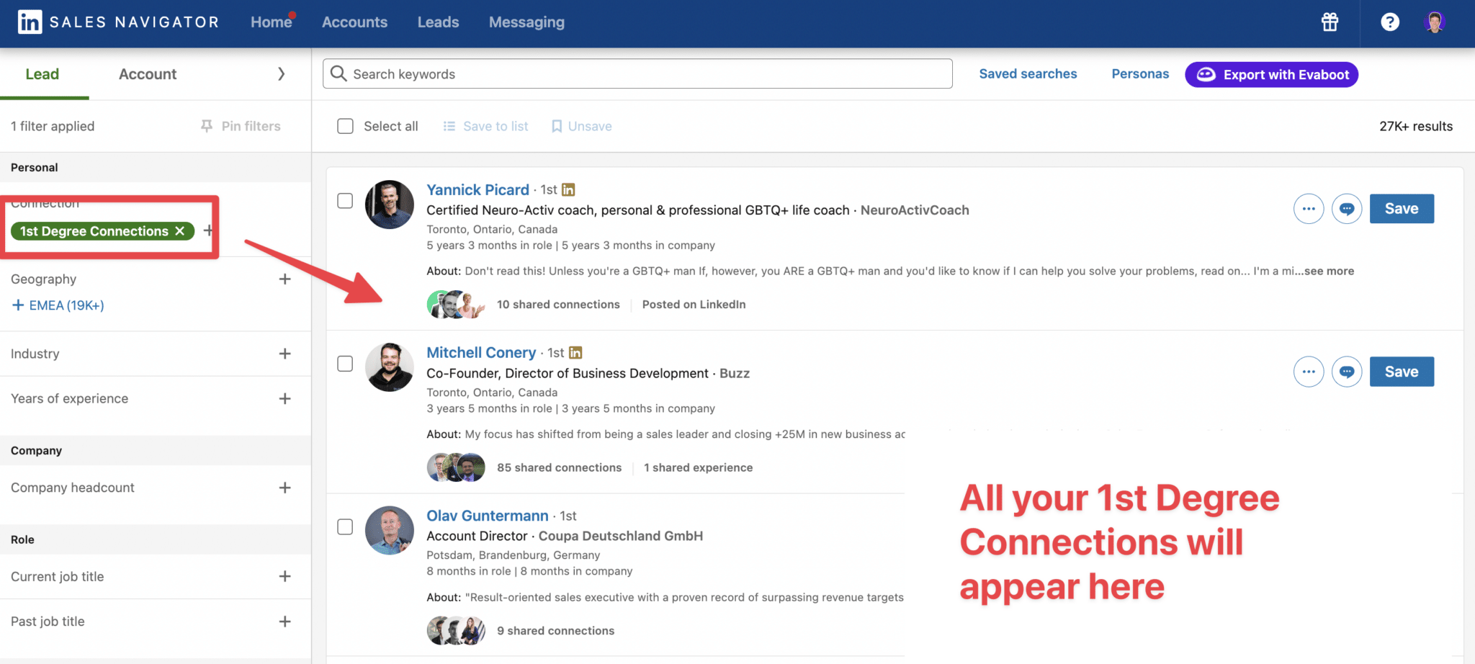Click the Unsave bookmark icon

click(x=556, y=126)
